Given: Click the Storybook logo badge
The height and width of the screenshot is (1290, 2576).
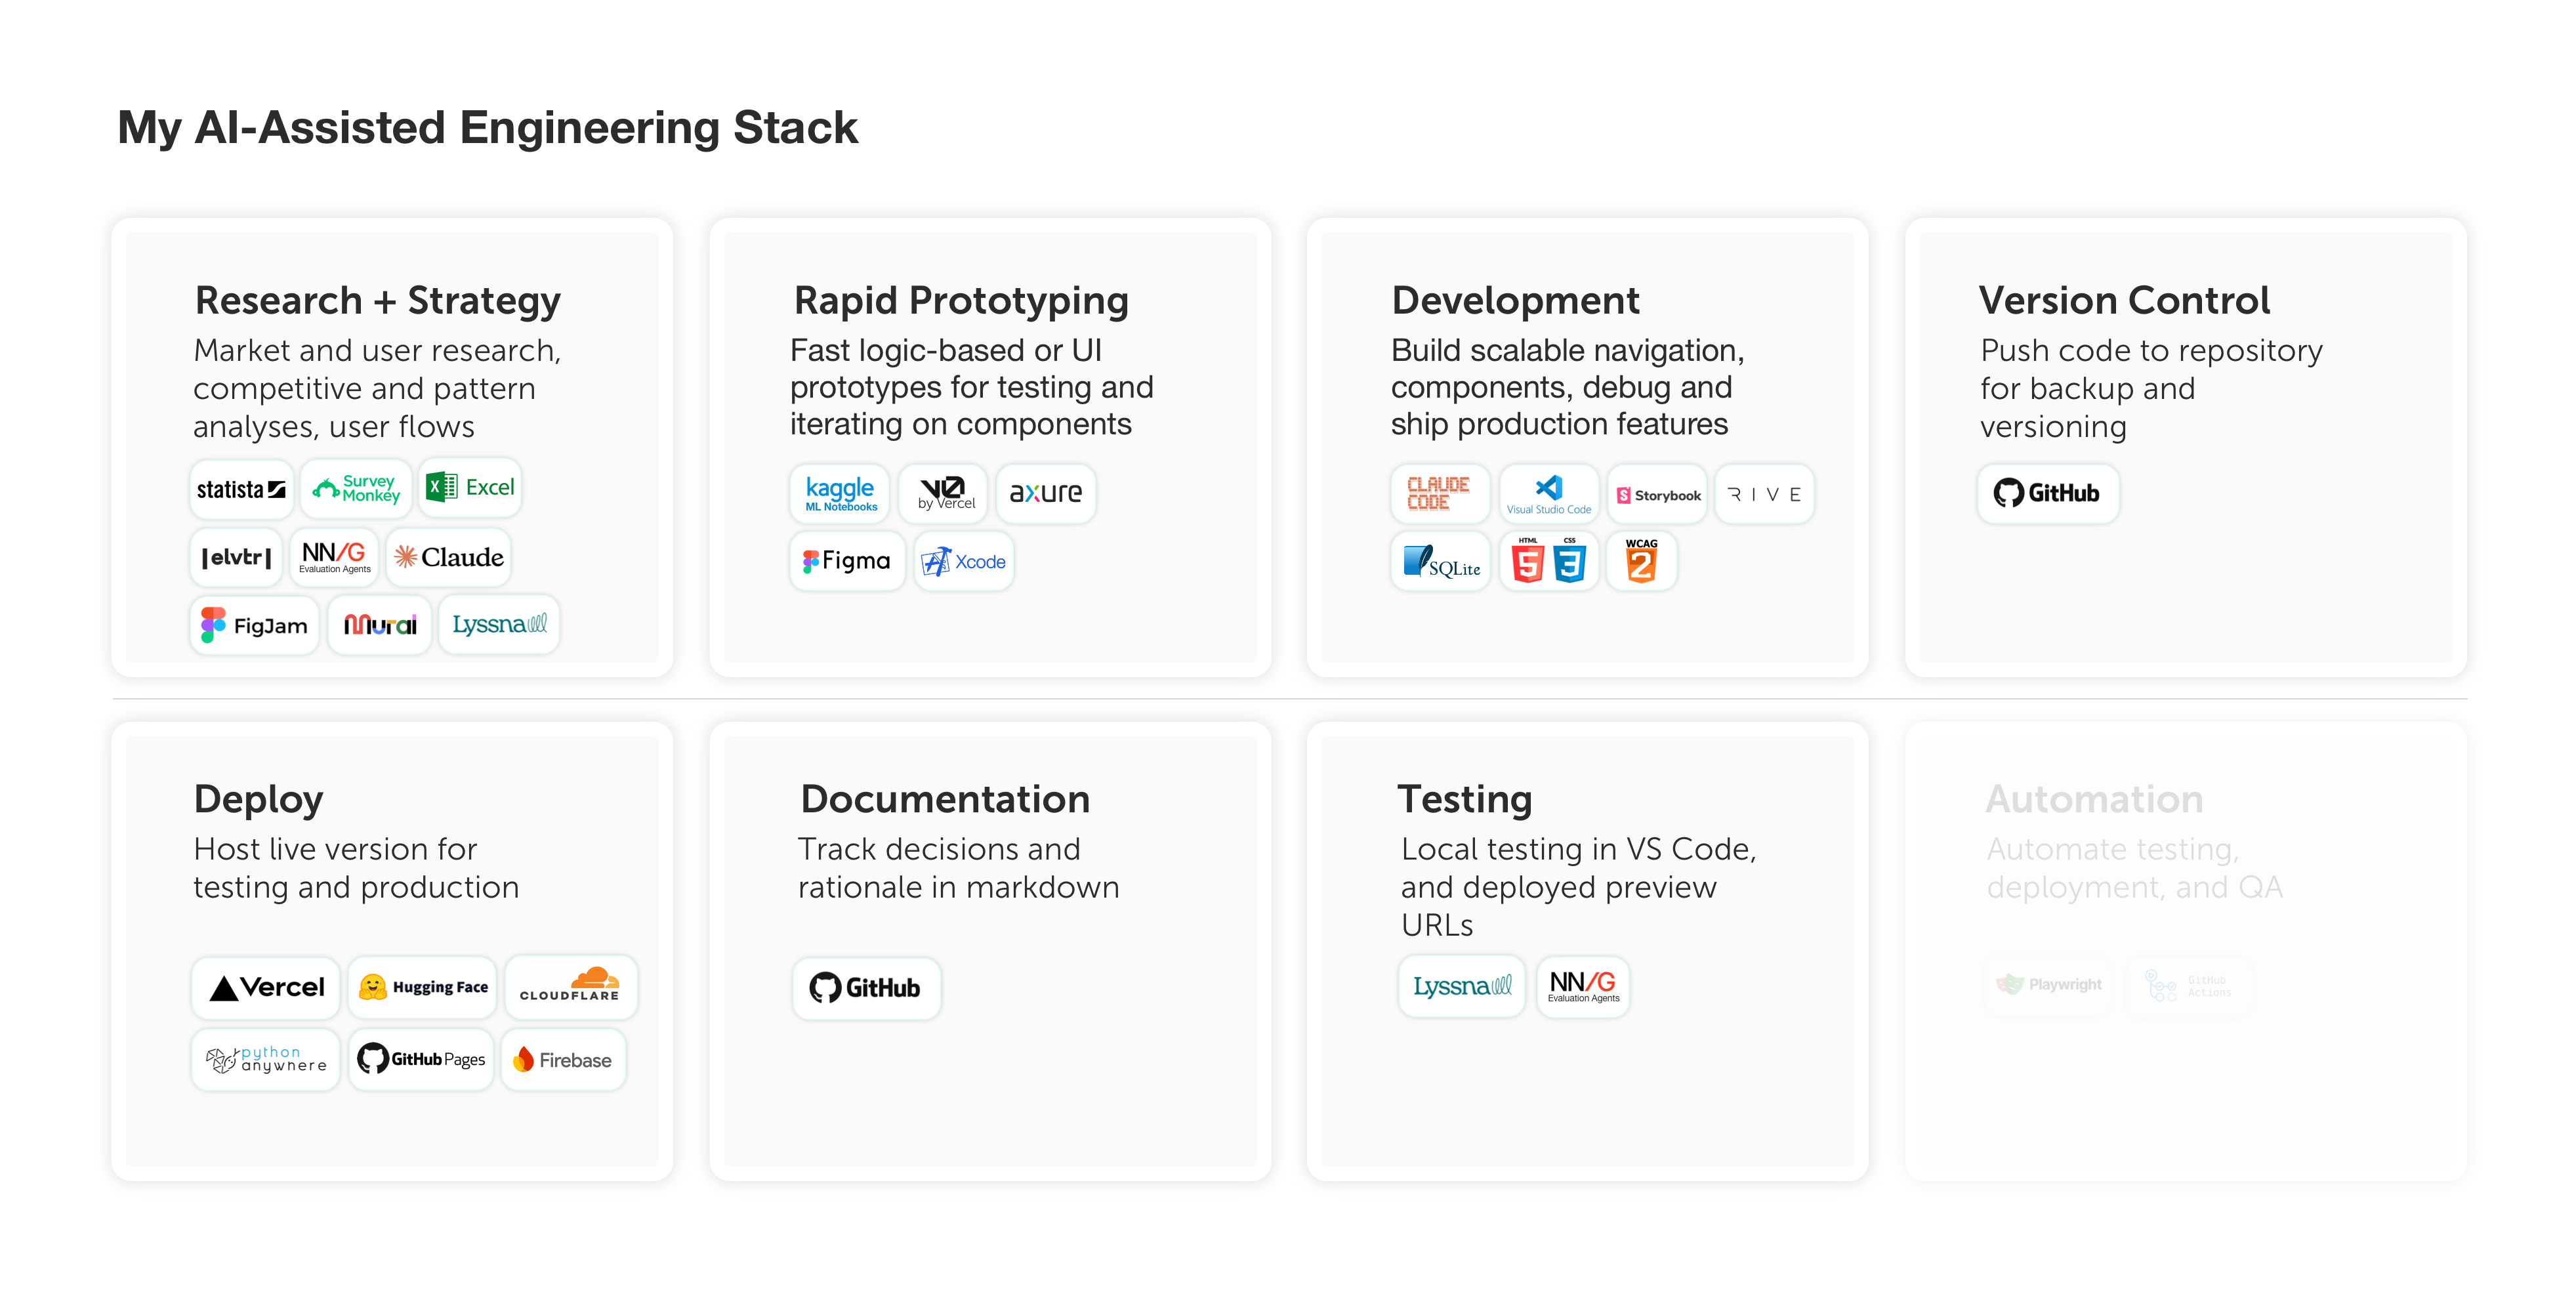Looking at the screenshot, I should (x=1658, y=495).
